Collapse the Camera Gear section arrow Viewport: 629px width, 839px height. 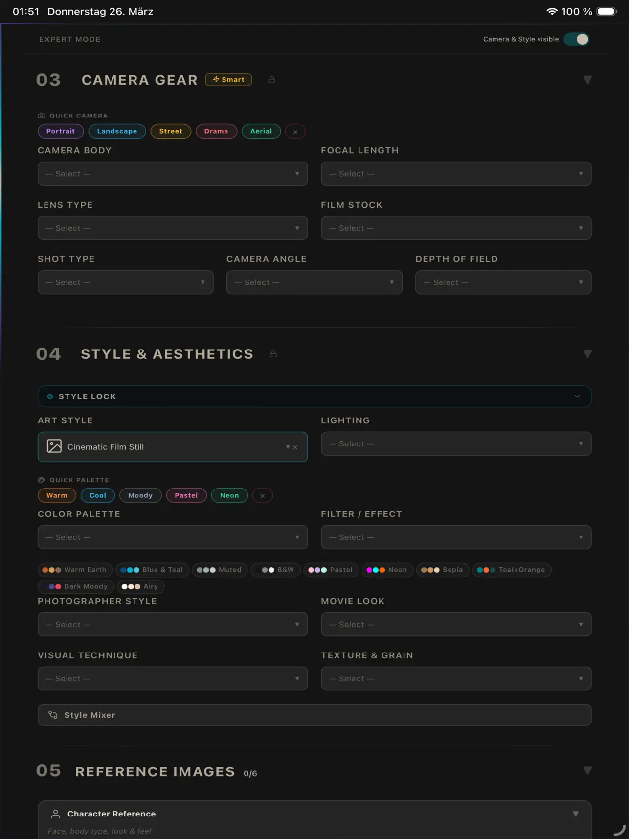pyautogui.click(x=587, y=80)
